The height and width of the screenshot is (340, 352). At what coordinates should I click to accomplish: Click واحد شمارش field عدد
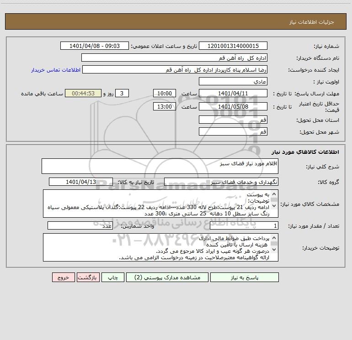[x=80, y=225]
